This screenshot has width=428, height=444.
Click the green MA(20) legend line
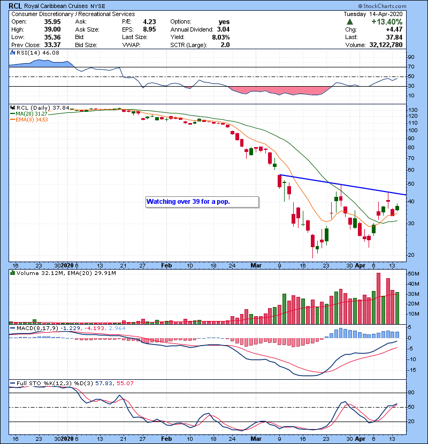(12, 114)
